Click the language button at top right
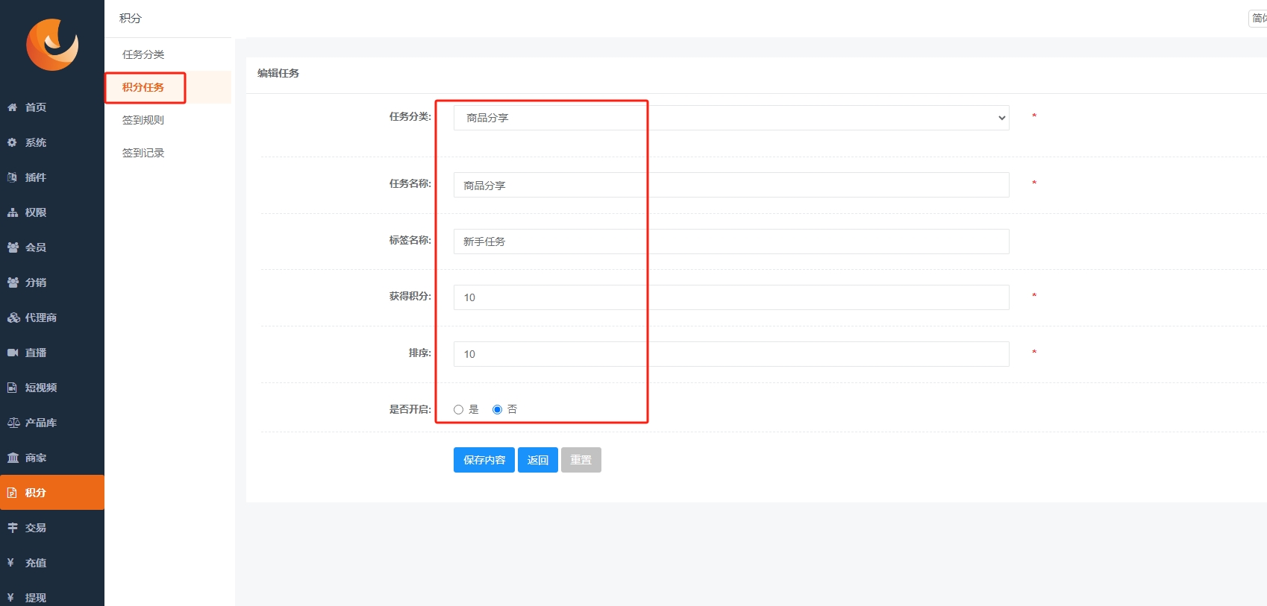1267x606 pixels. pyautogui.click(x=1258, y=19)
